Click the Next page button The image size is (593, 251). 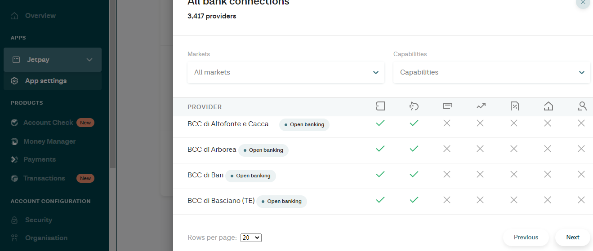[x=572, y=237]
